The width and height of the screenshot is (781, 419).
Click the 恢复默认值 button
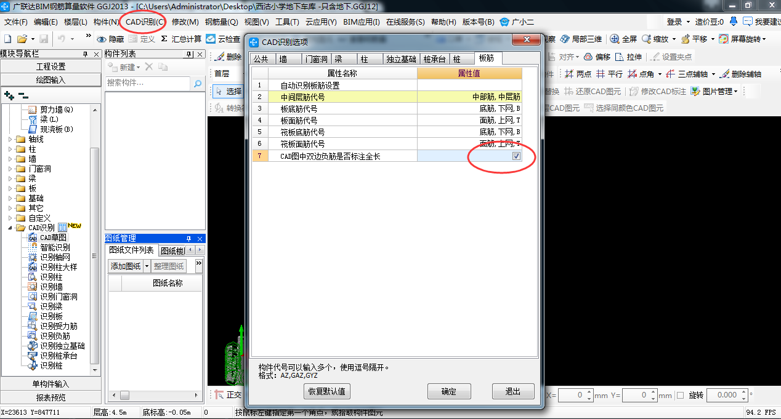tap(326, 391)
